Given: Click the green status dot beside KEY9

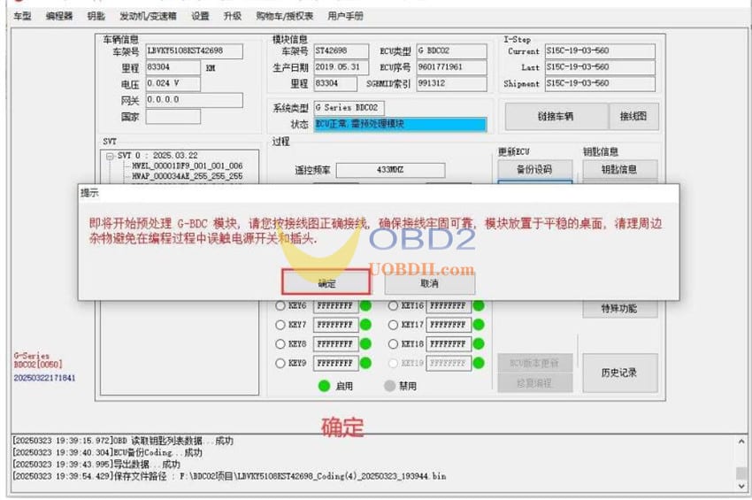Looking at the screenshot, I should 365,363.
